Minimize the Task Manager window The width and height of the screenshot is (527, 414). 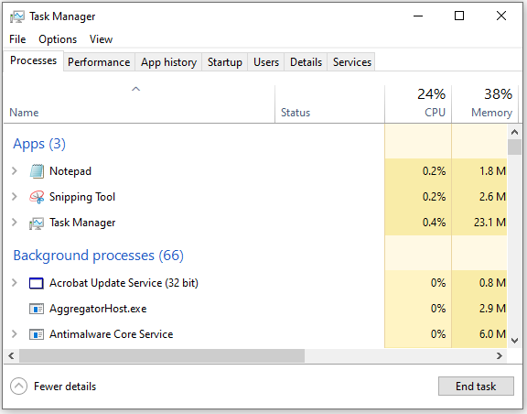[x=418, y=16]
